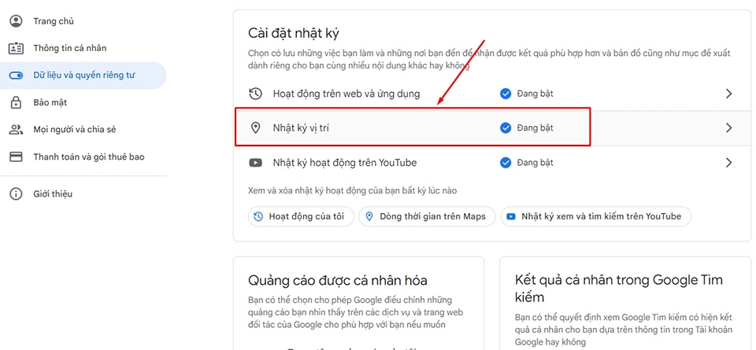Viewport: 756px width, 350px height.
Task: Click Đang bật status for Nhật ký hoạt động YouTube
Action: (535, 164)
